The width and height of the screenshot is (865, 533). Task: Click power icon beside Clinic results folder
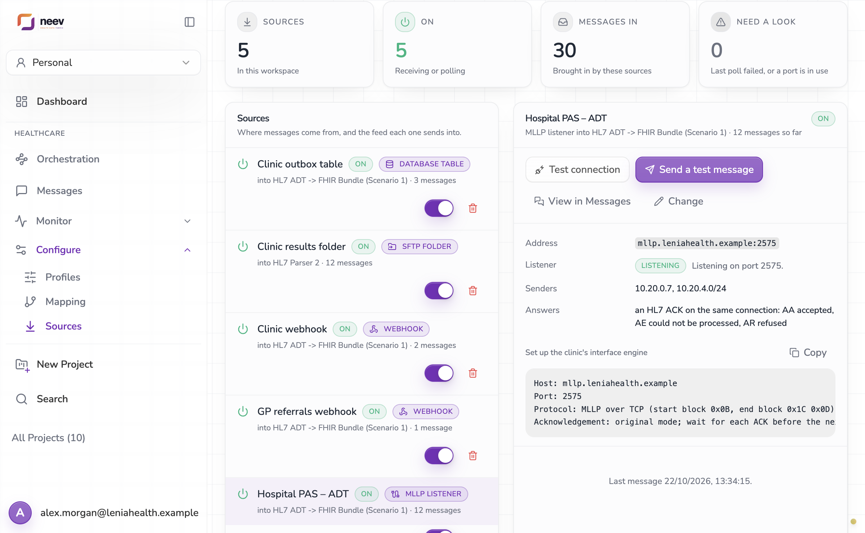243,247
